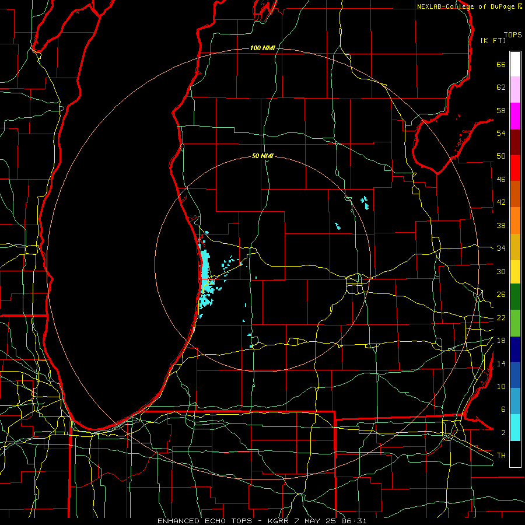Click the 50 NMI range ring label
Screen dimensions: 525x525
click(262, 156)
